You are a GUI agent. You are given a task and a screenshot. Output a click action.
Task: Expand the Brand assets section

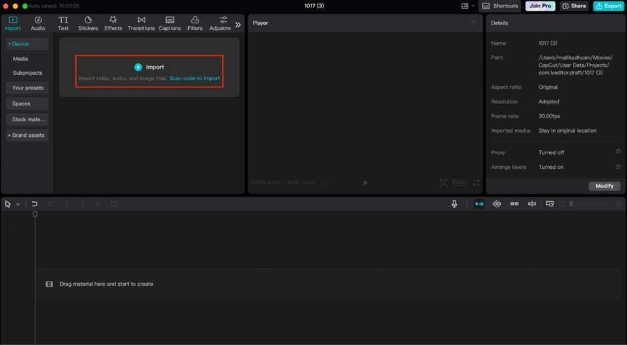pos(27,135)
